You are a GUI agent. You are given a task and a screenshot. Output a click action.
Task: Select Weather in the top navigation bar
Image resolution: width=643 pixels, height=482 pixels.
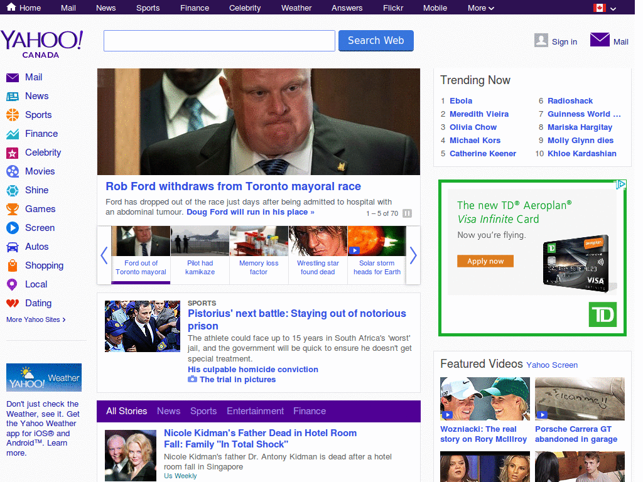[296, 8]
